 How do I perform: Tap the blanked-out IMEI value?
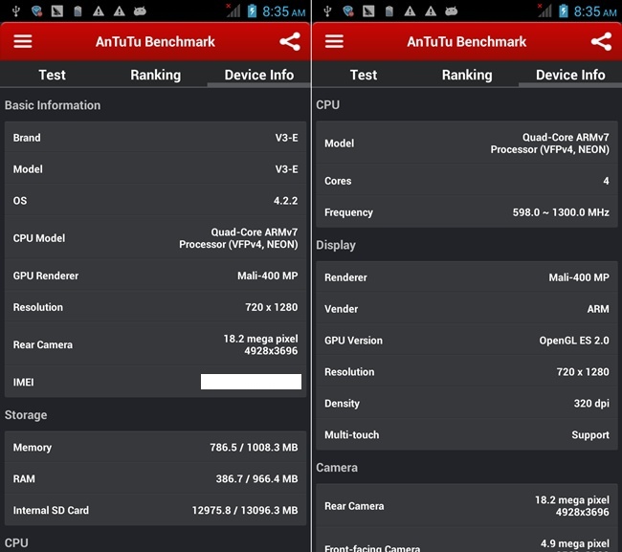(x=251, y=382)
